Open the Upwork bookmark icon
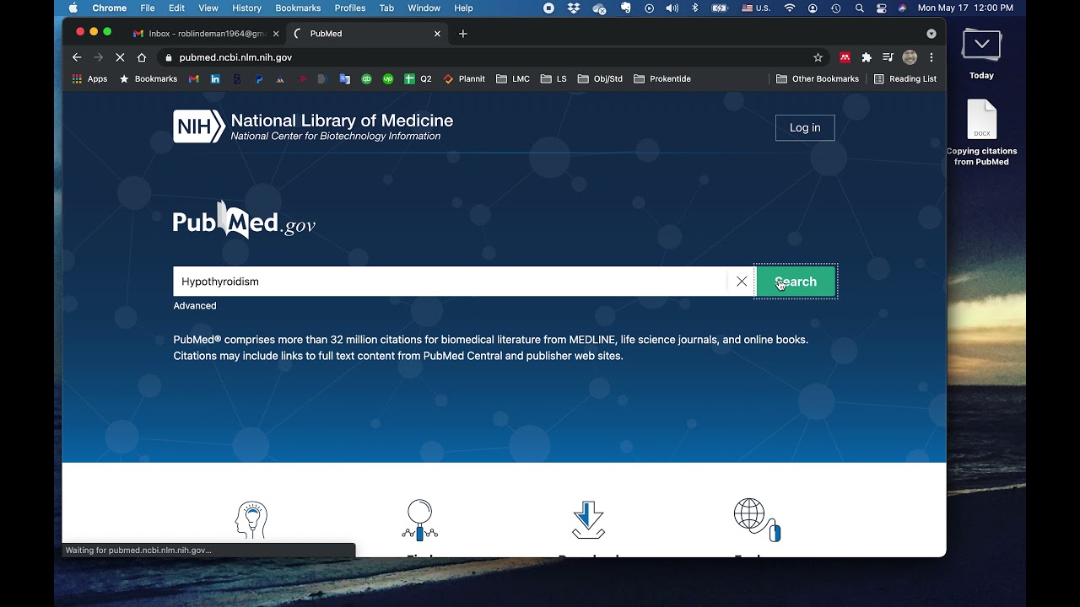1080x607 pixels. (x=388, y=79)
